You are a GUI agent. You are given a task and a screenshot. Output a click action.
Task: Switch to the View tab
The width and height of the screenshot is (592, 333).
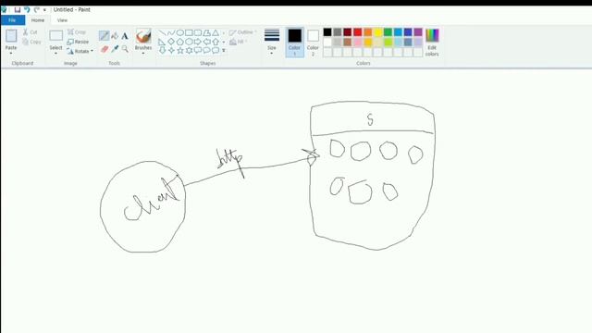[x=62, y=20]
